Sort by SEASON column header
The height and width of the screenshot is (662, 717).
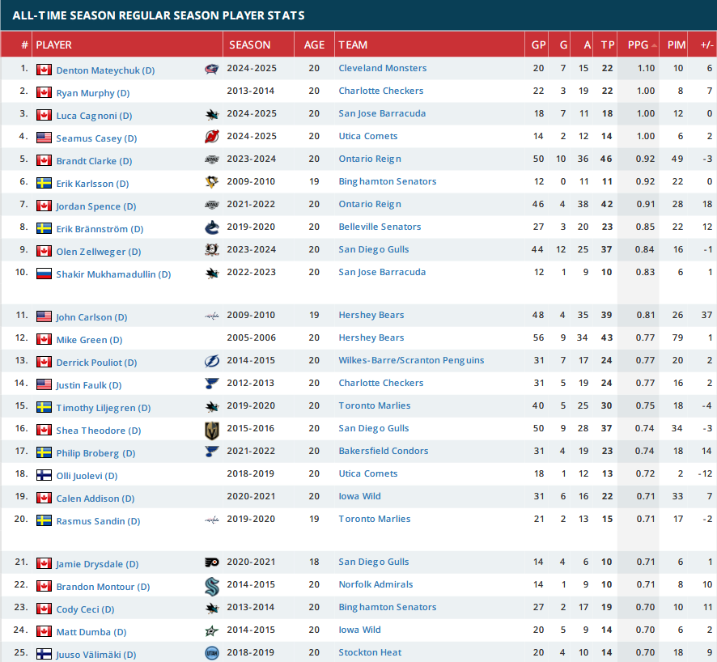tap(258, 45)
